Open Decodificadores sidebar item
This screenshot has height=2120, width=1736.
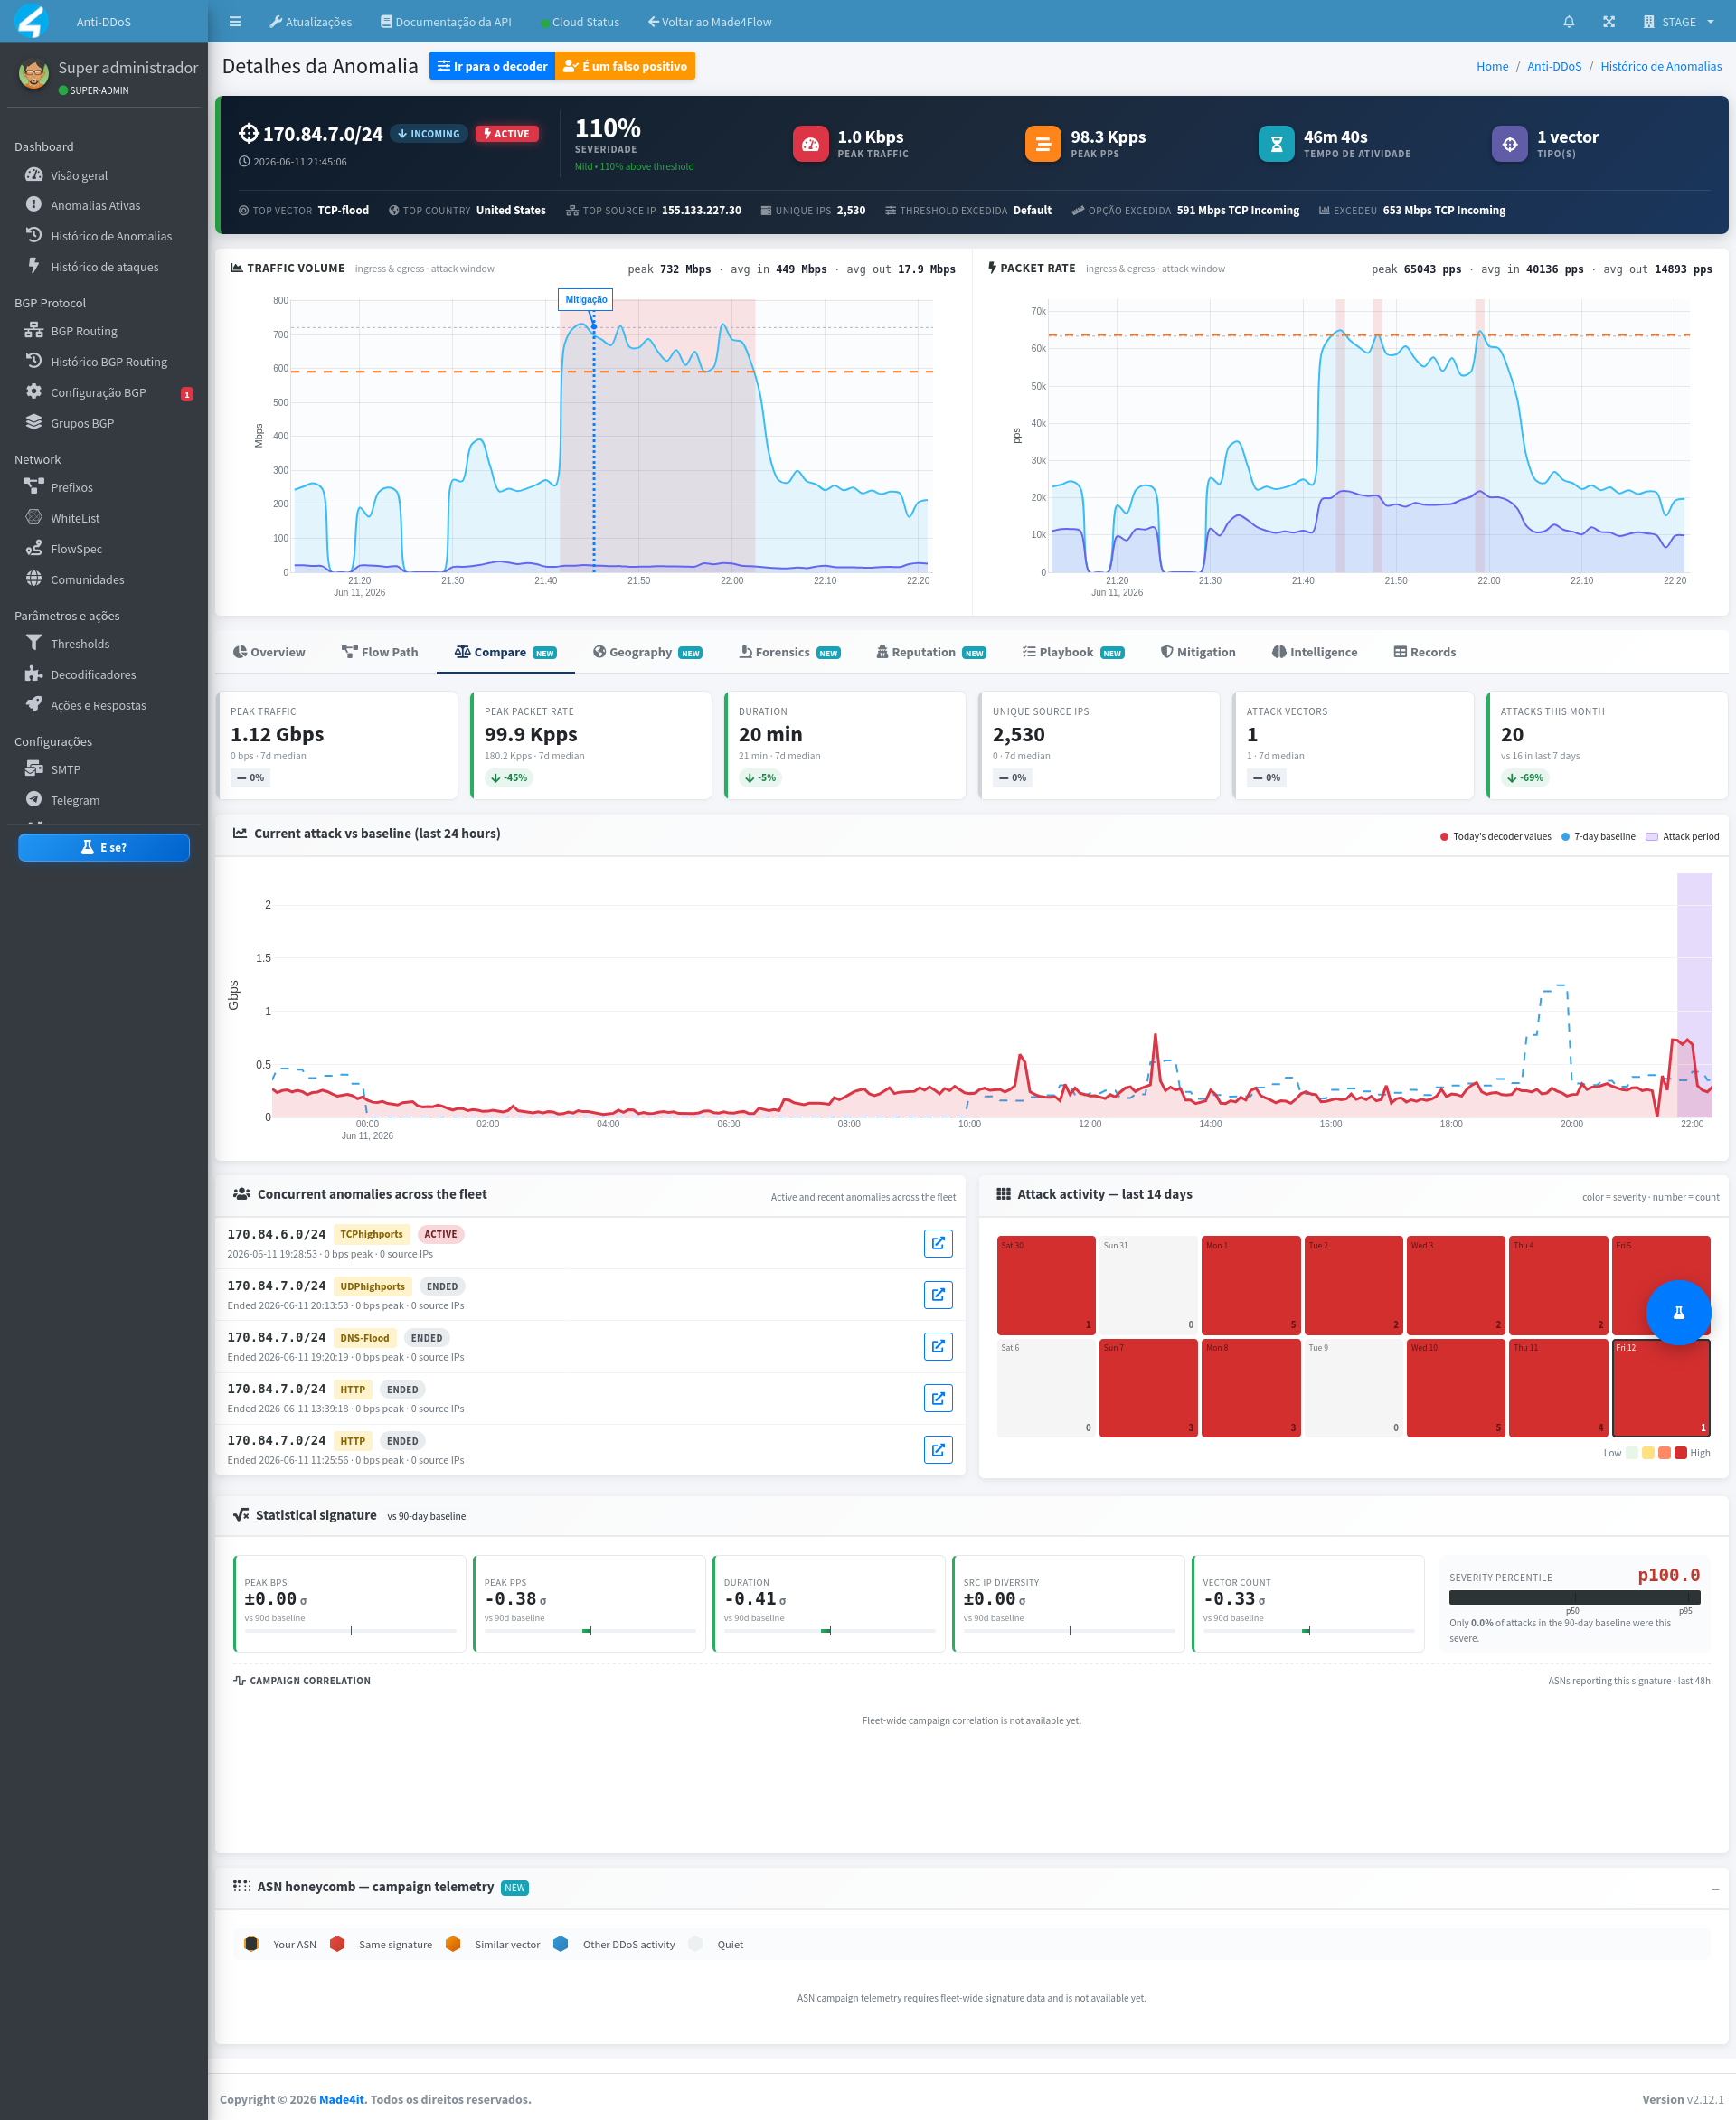[x=104, y=675]
